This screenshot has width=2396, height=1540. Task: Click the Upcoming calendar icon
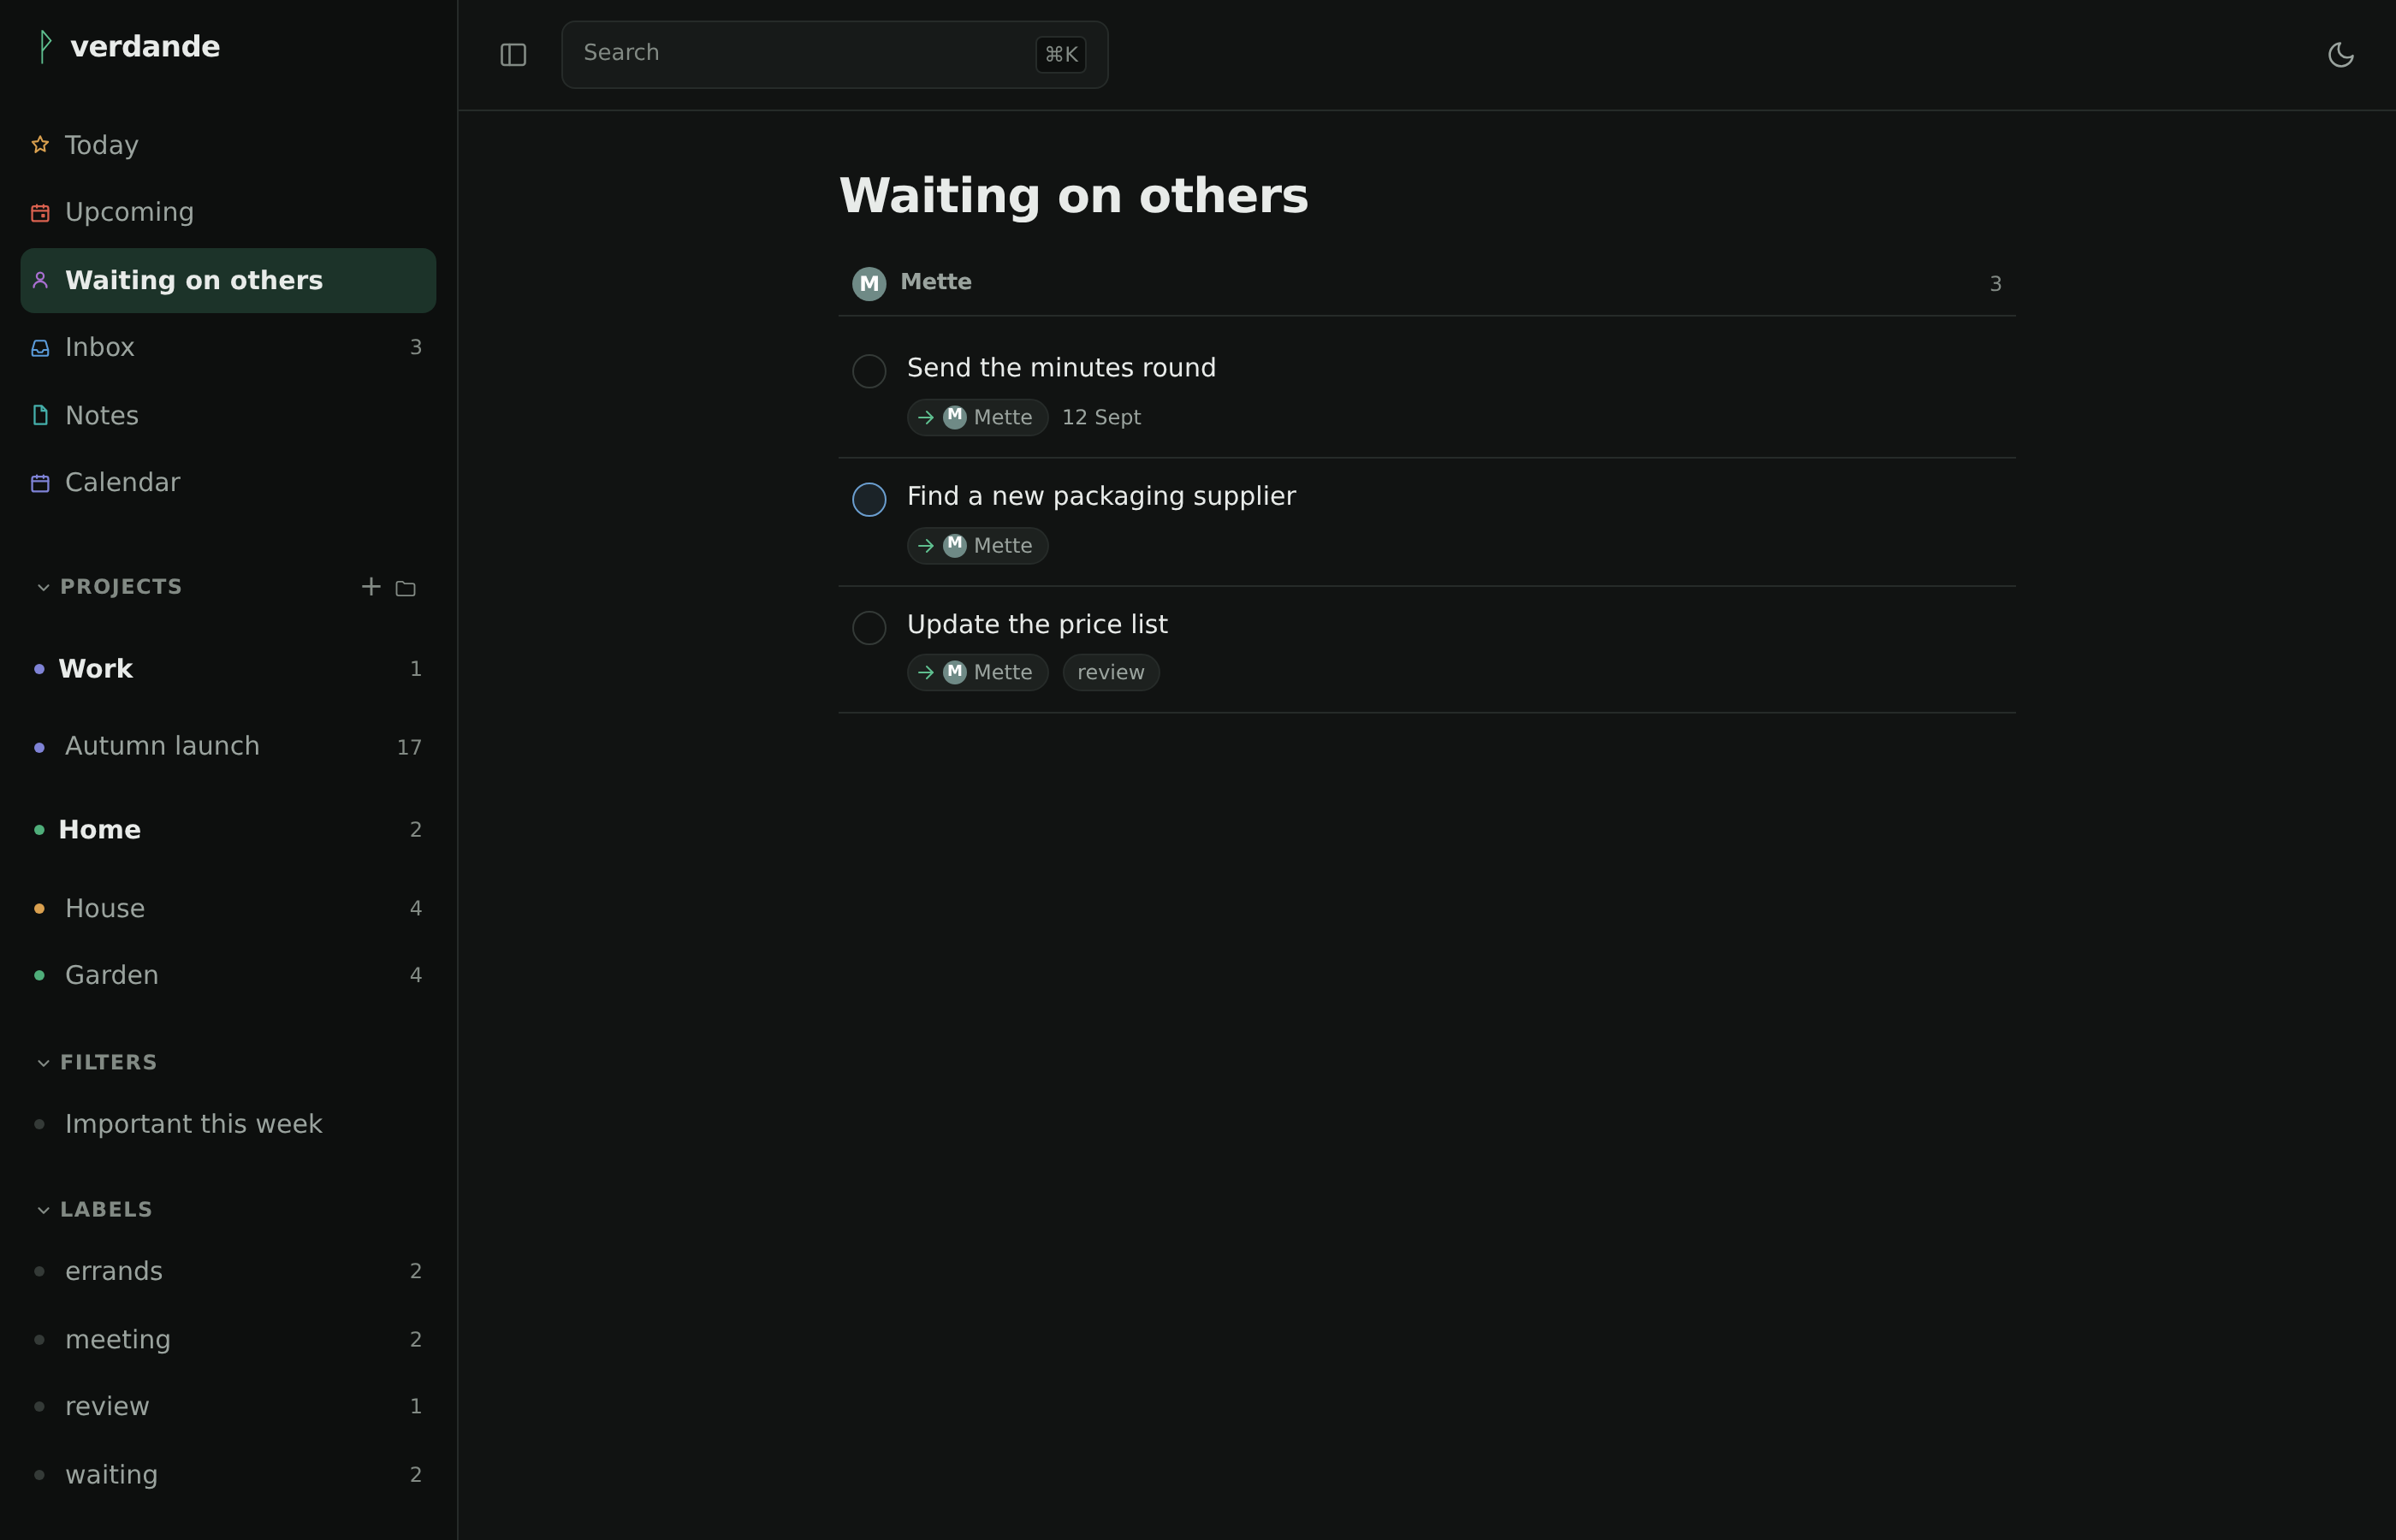[x=40, y=213]
